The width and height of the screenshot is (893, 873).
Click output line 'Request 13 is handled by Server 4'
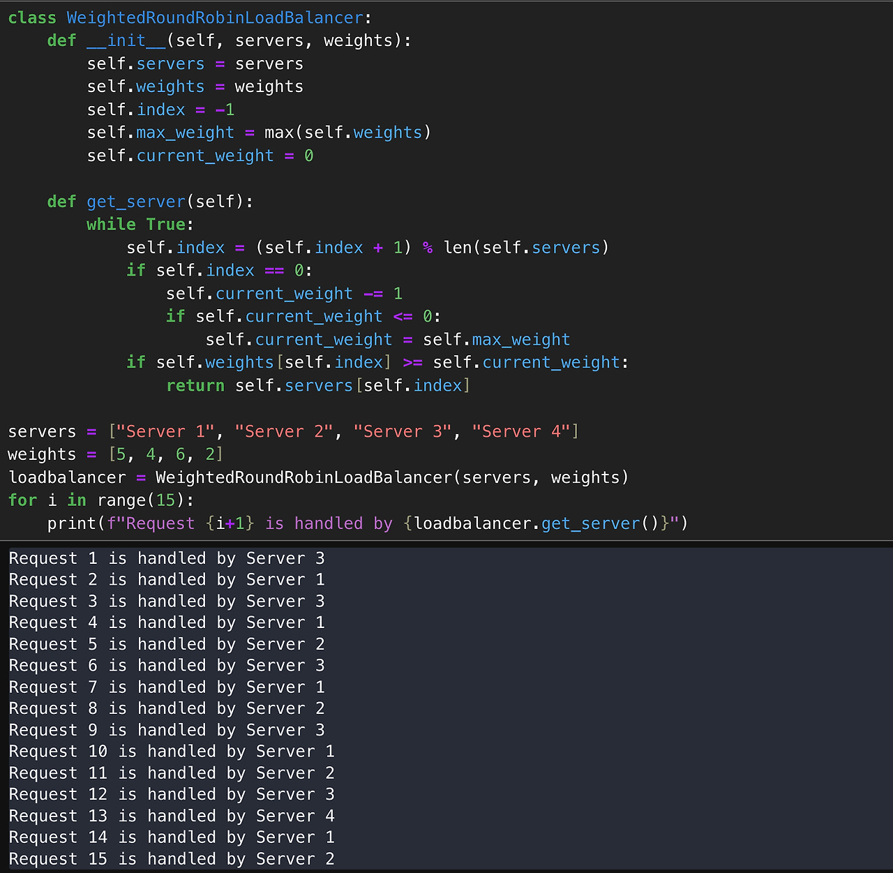pos(172,816)
